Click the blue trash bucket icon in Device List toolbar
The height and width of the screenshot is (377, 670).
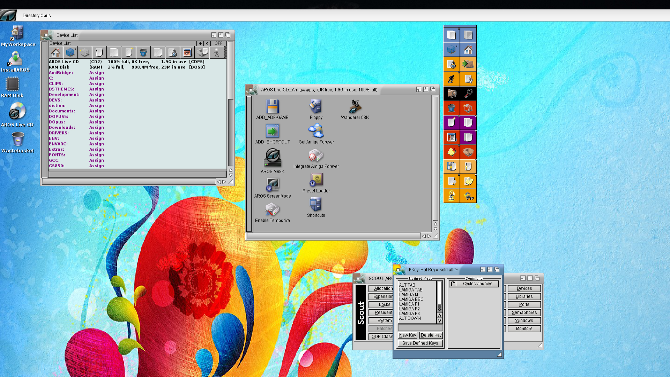143,53
